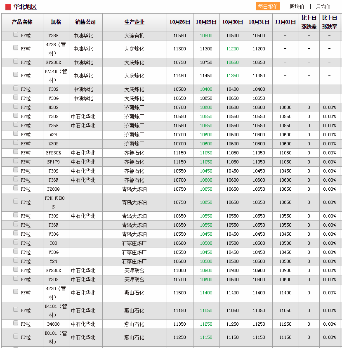Click green 11250 price for B4808
The width and height of the screenshot is (342, 348).
pyautogui.click(x=206, y=324)
